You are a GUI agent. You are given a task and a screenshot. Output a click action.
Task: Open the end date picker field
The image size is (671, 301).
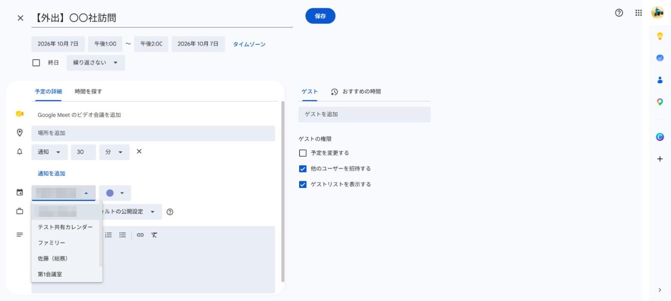198,44
